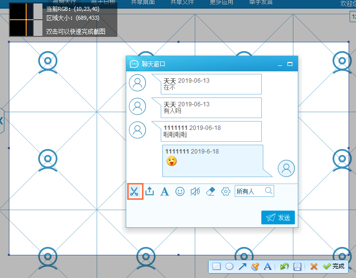This screenshot has height=278, width=356.
Task: Click the own avatar beside the emoji message
Action: pyautogui.click(x=286, y=168)
